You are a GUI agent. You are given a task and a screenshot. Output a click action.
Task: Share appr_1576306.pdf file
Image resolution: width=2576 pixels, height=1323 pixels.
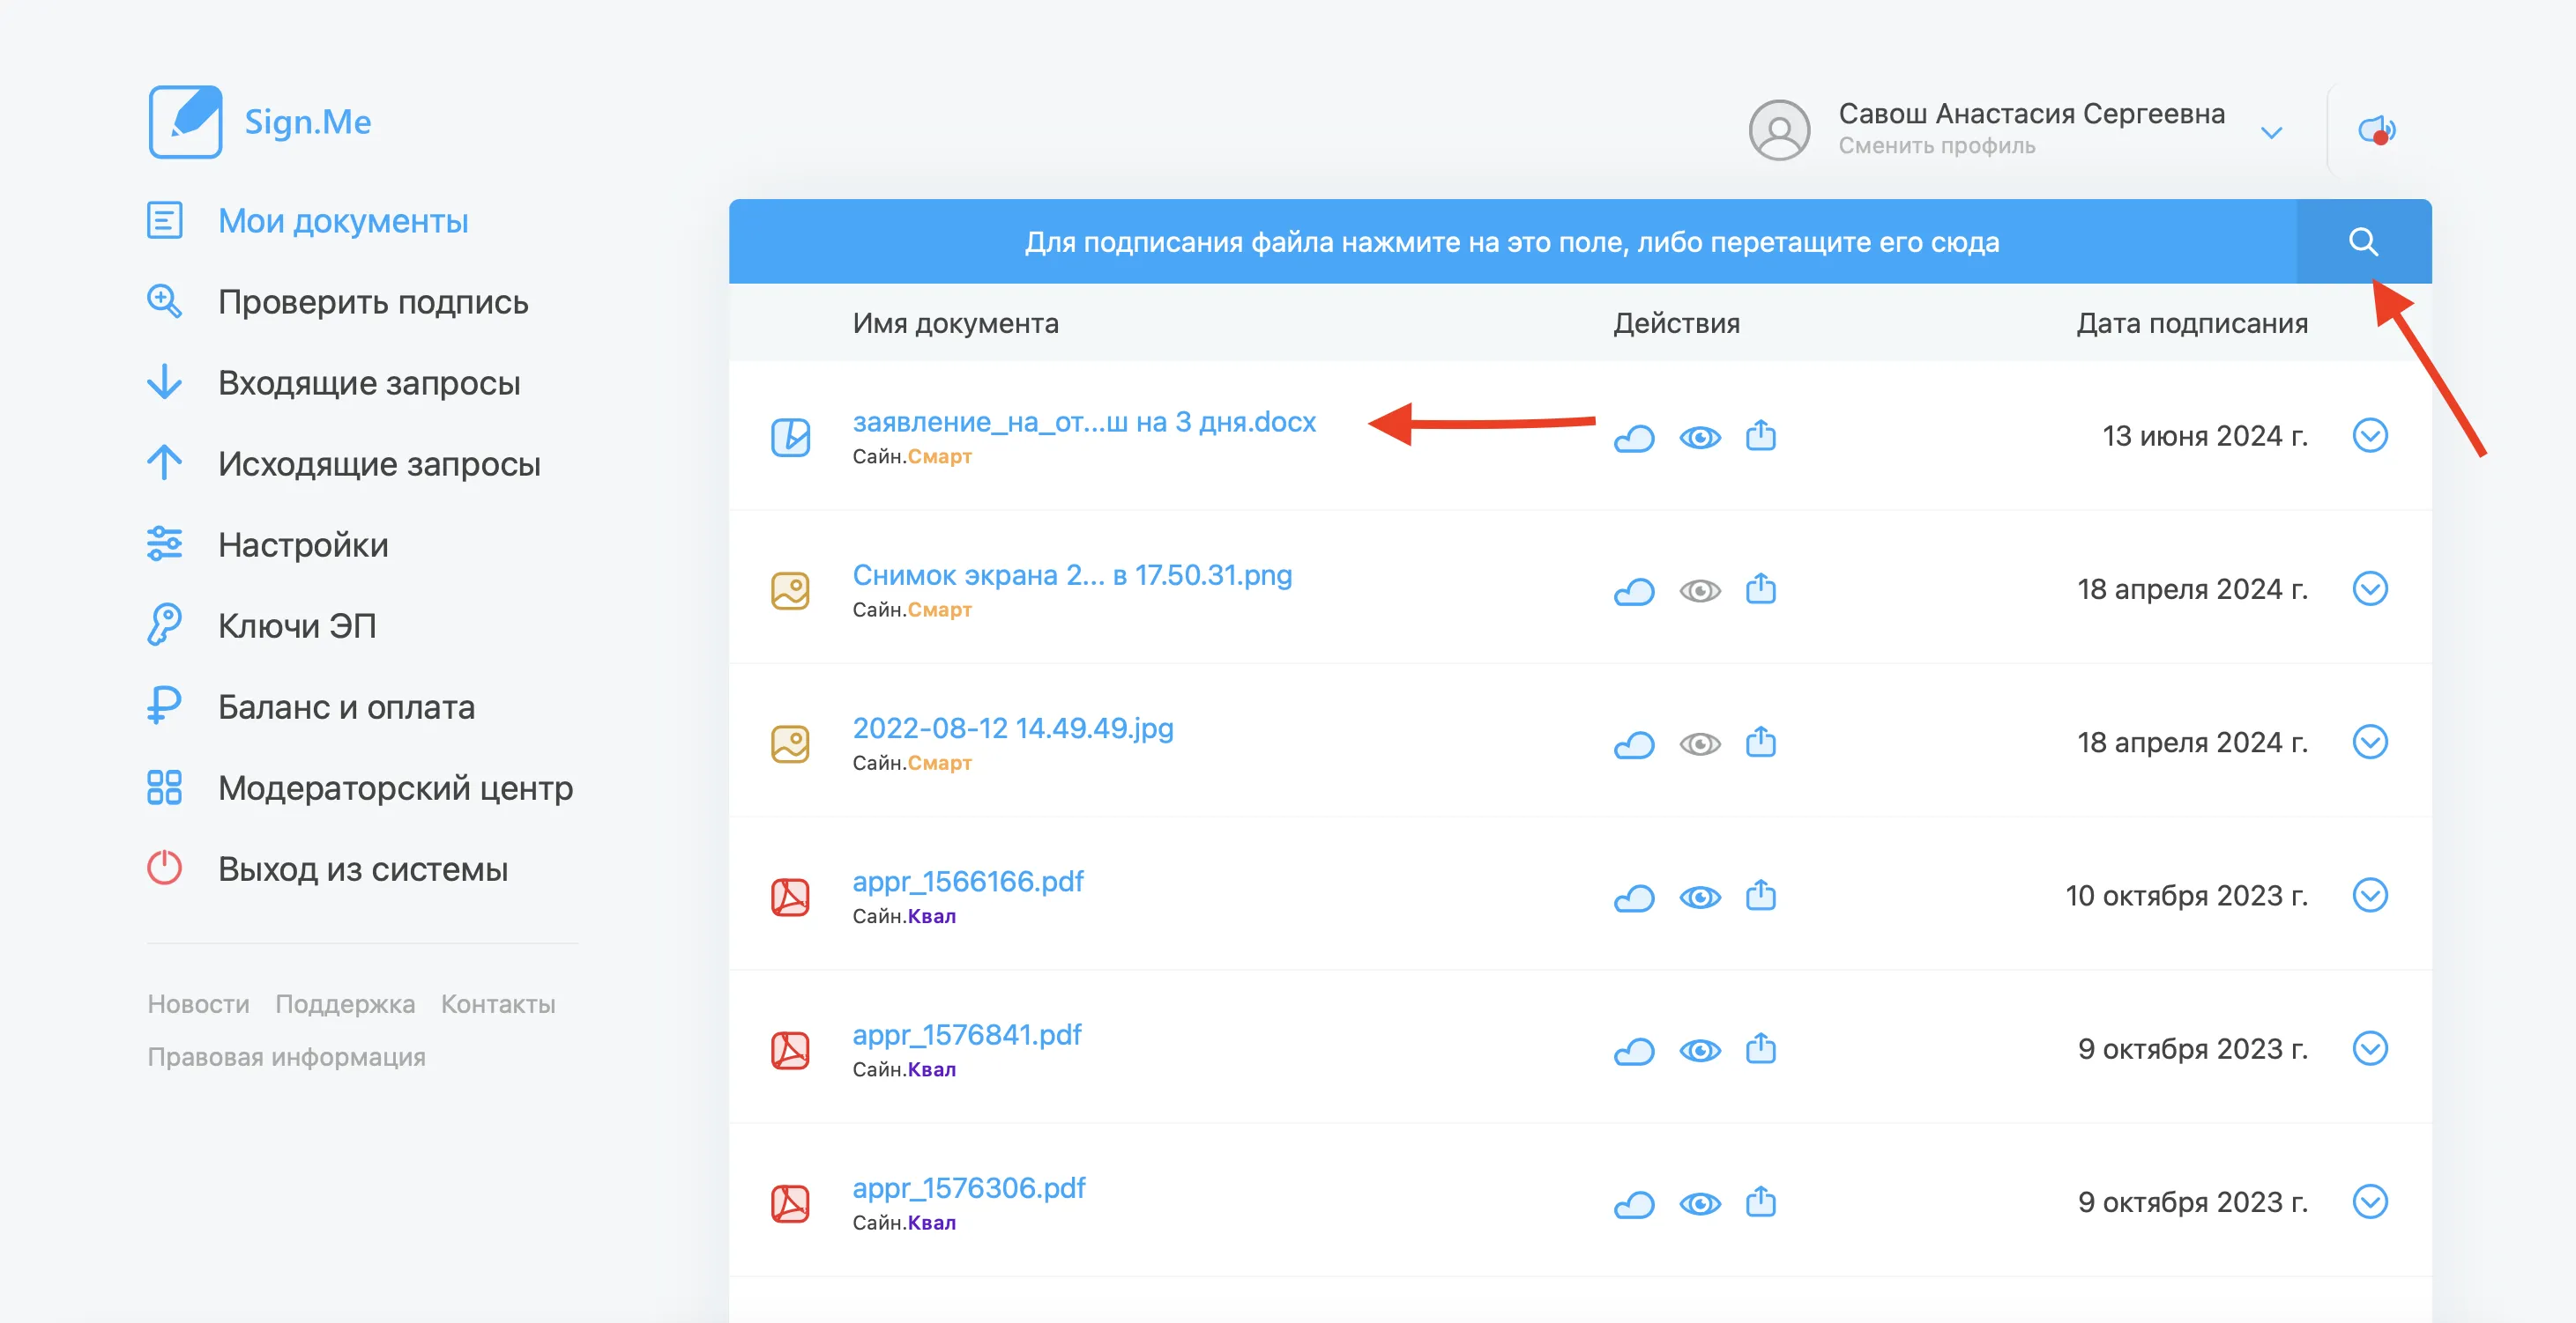1761,1201
